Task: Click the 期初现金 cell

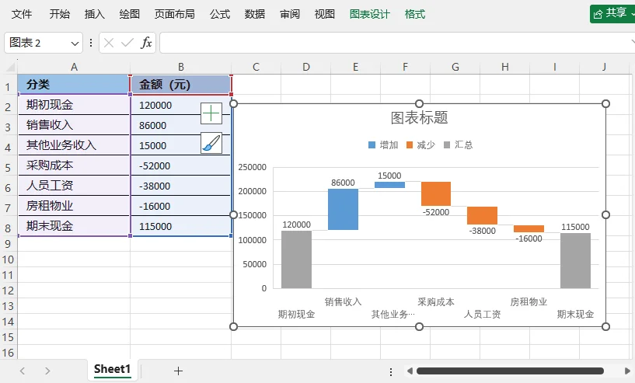Action: [74, 105]
